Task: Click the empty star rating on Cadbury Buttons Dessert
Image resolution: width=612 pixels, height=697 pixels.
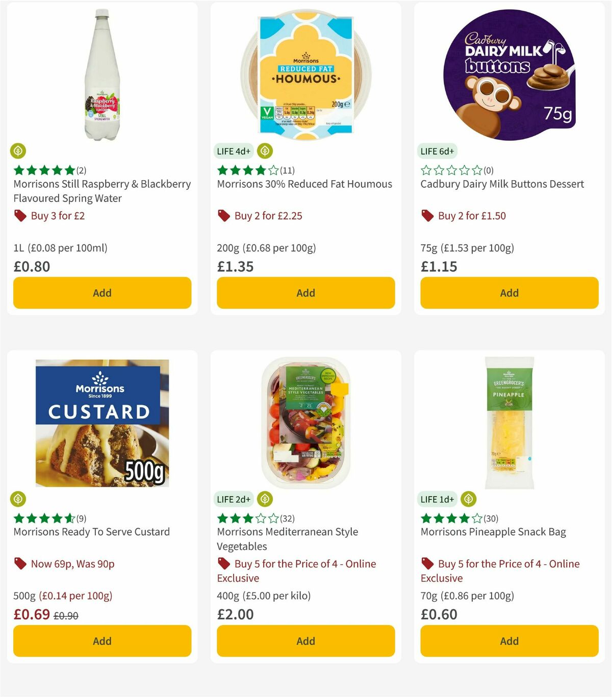Action: [451, 170]
